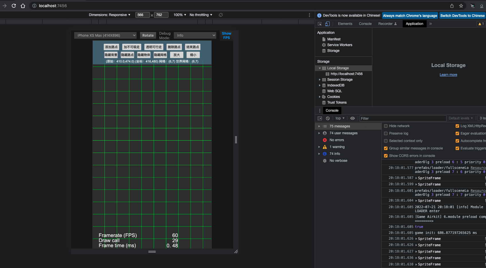Click the rotate device icon

(221, 15)
